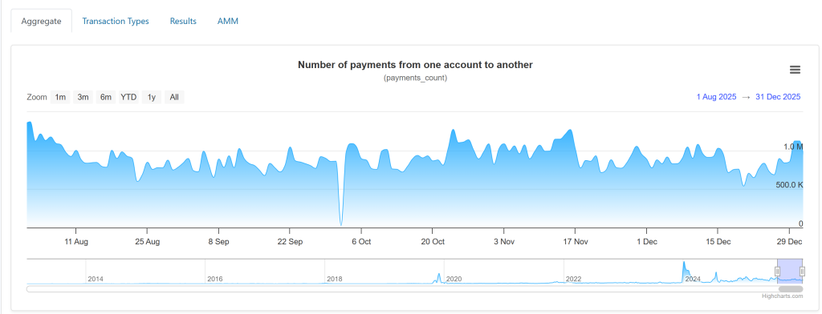Edit the start date 1 Aug 2025

click(716, 97)
